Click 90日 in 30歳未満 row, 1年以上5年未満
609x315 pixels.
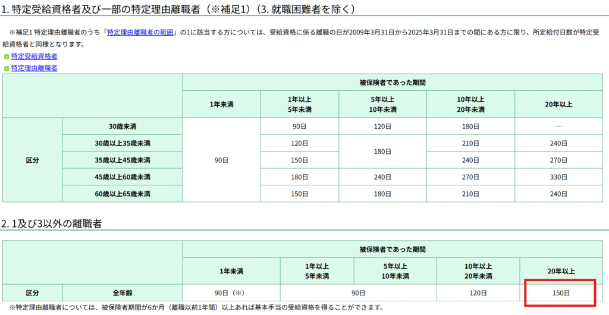(300, 127)
